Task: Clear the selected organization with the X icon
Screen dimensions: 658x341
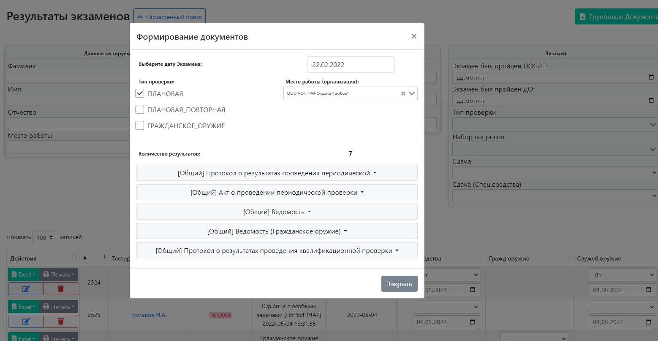Action: (403, 93)
